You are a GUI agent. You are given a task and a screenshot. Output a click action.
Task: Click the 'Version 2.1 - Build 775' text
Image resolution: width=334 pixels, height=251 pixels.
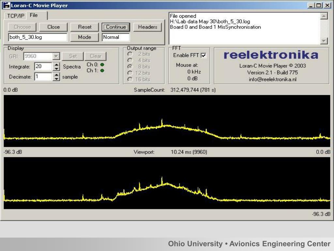[x=272, y=73]
